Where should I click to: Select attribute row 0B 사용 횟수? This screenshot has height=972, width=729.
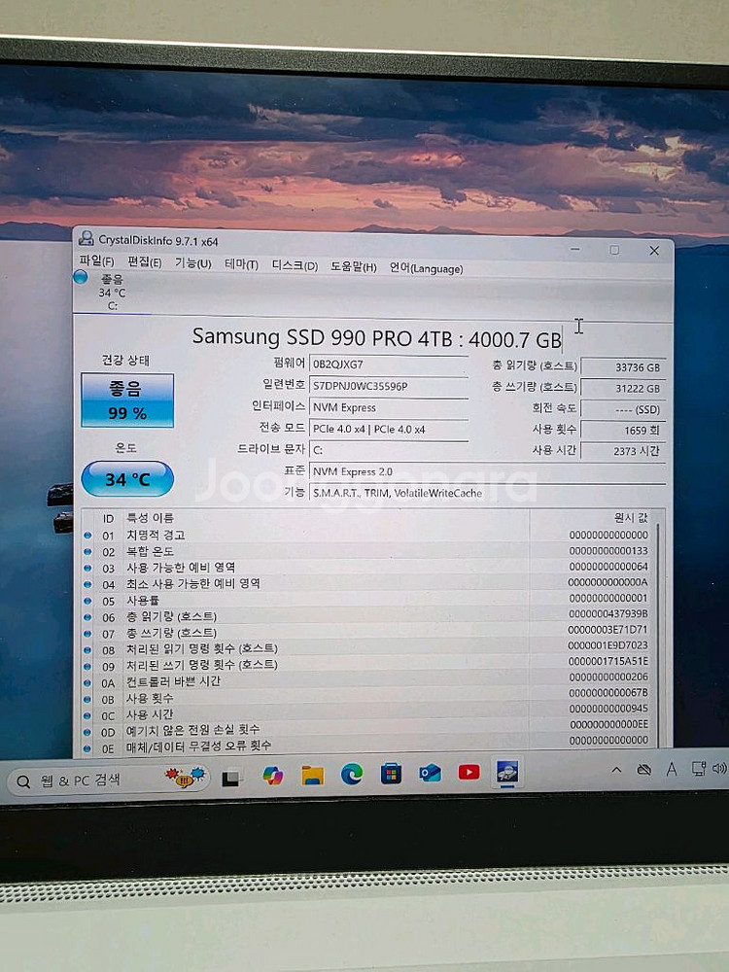point(367,698)
